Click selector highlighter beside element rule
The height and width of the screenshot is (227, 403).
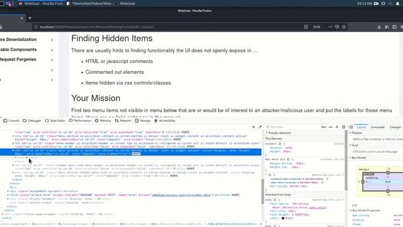pyautogui.click(x=280, y=144)
